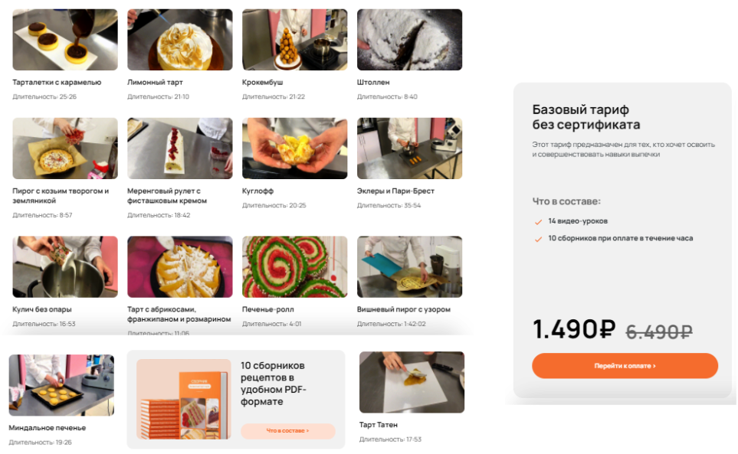The width and height of the screenshot is (738, 454).
Task: Click the 'Миндальное печенье' lesson thumbnail
Action: (x=61, y=385)
